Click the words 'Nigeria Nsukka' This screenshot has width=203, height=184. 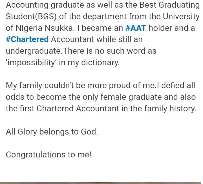click(45, 28)
